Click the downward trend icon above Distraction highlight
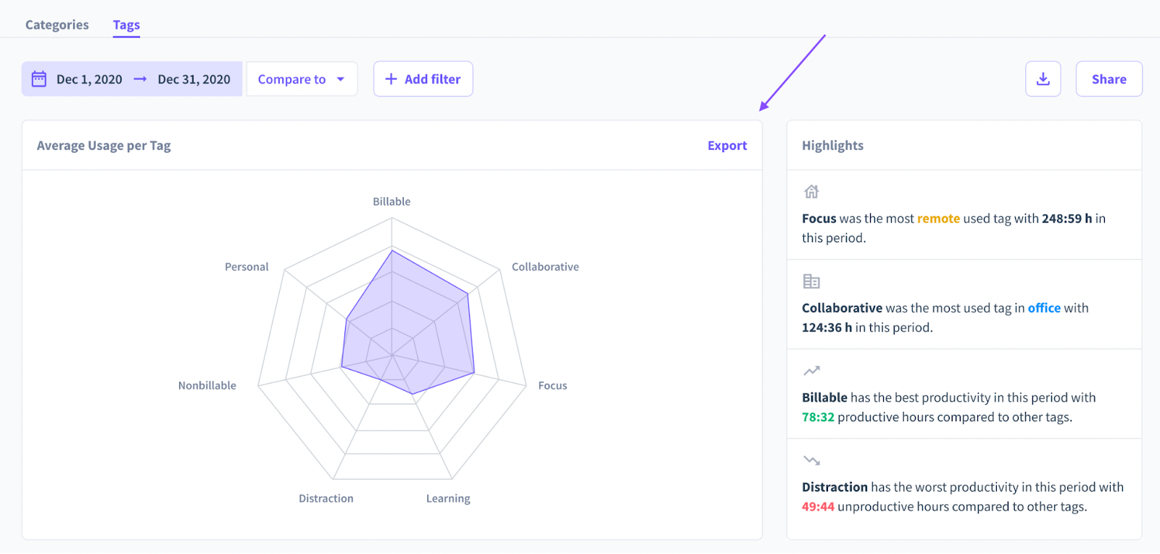 [811, 460]
